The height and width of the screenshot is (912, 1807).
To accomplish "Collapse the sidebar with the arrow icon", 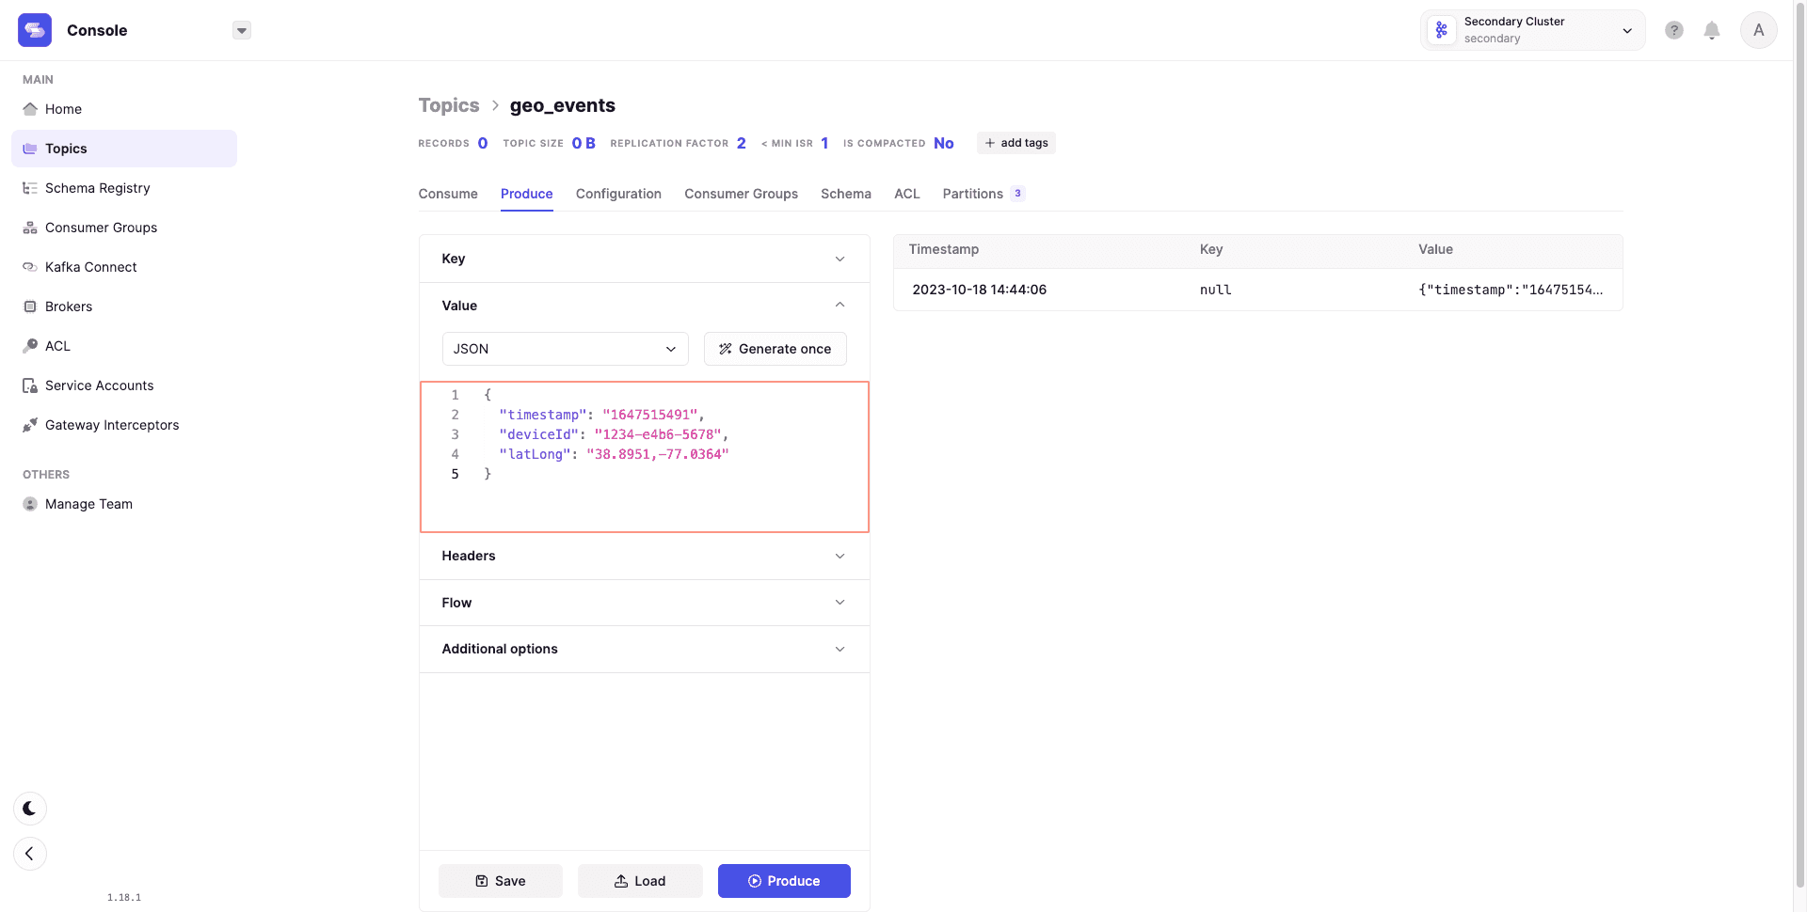I will click(30, 854).
